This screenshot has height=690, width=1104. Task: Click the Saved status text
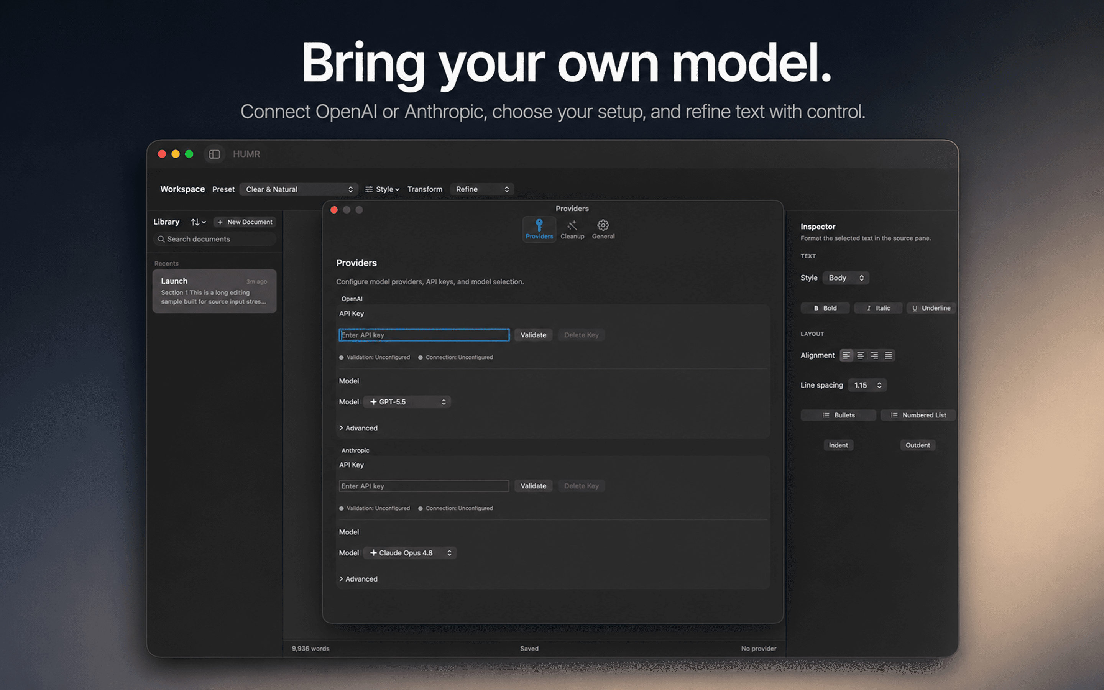[529, 649]
